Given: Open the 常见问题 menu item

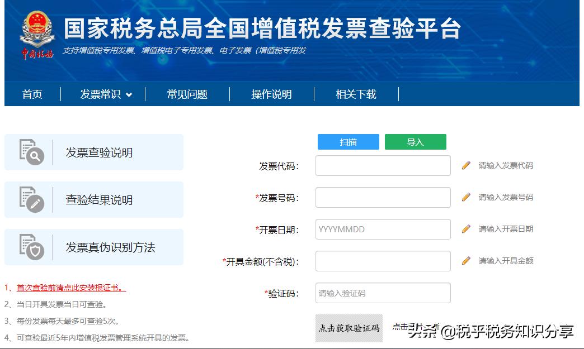Looking at the screenshot, I should (189, 94).
